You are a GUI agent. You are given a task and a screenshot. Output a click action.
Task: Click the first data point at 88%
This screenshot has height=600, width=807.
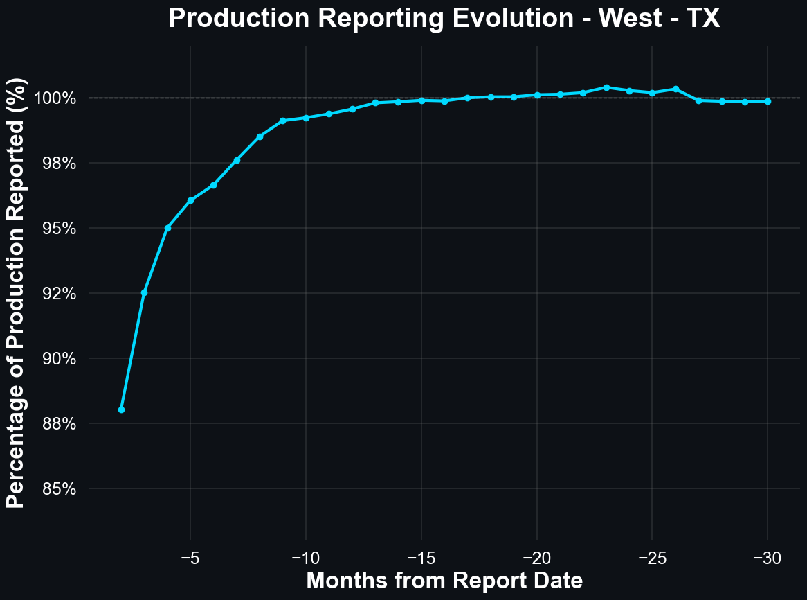[121, 409]
